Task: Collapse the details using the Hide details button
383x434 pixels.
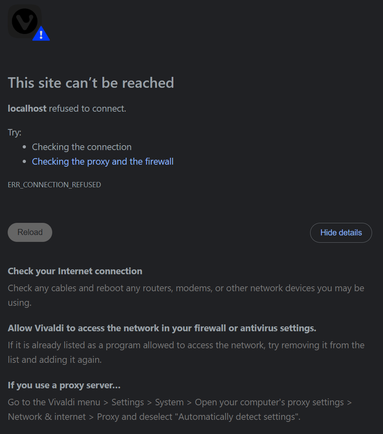Action: (340, 232)
